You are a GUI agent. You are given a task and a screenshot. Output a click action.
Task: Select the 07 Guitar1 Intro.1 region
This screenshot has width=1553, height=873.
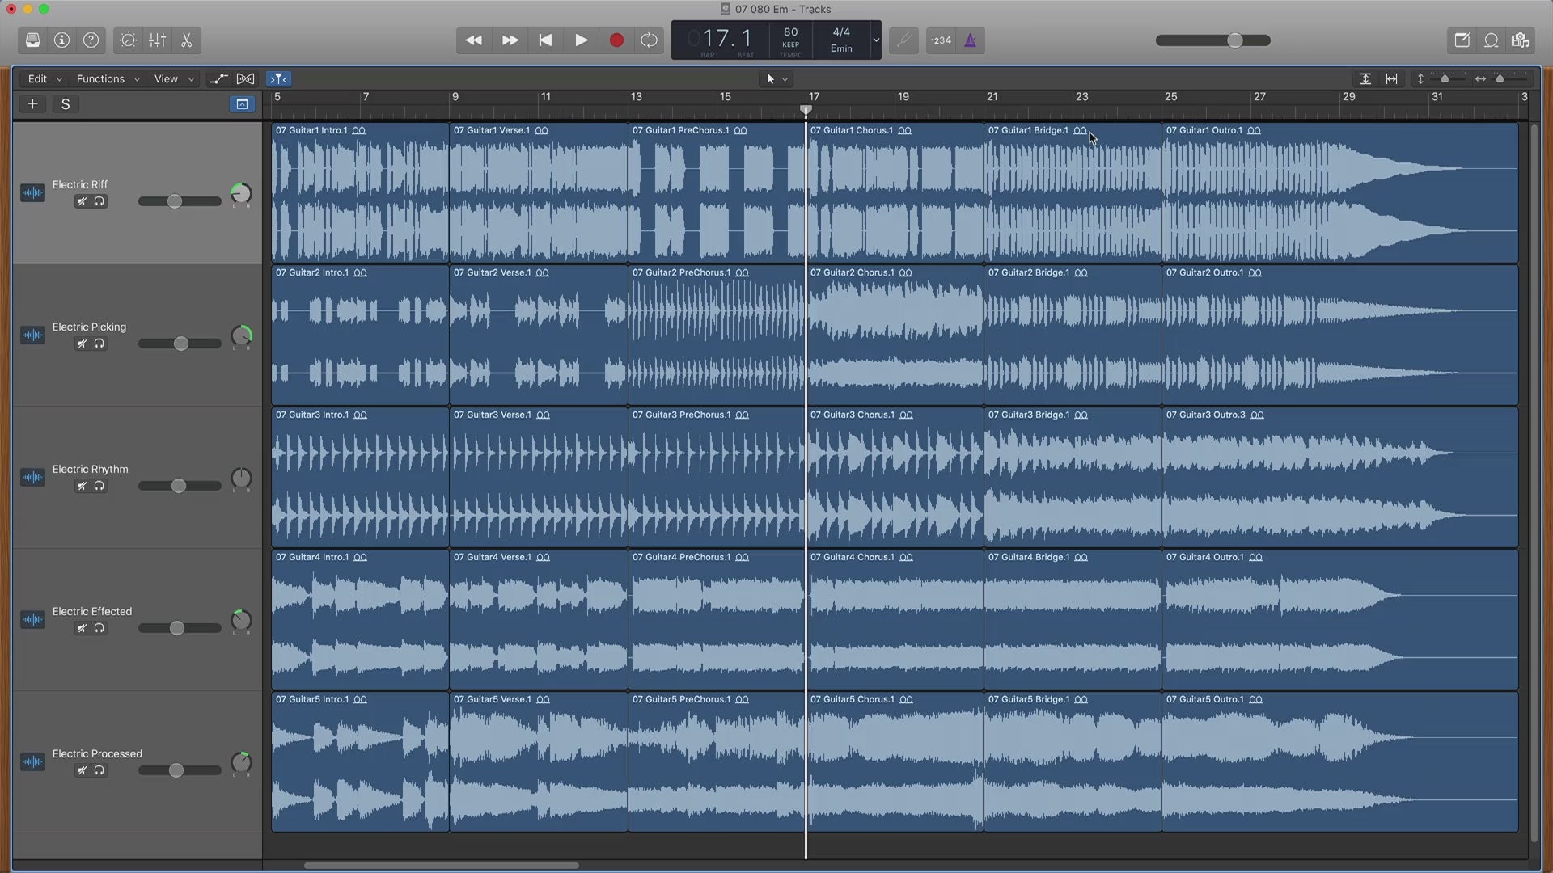[x=360, y=192]
